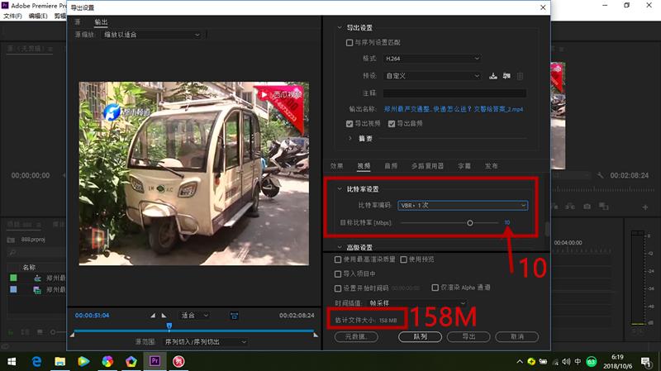Collapse the 高级设置 section

(x=340, y=247)
